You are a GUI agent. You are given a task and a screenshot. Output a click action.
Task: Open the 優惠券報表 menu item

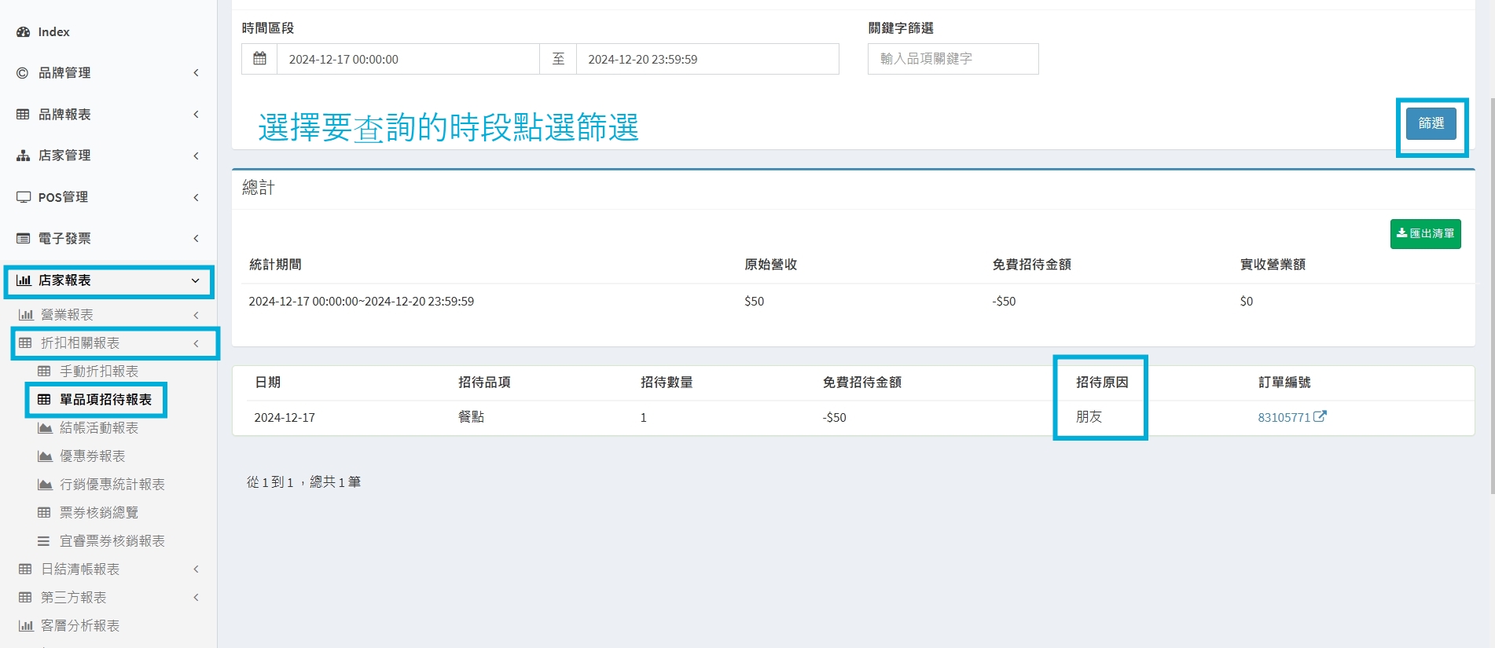(x=92, y=456)
